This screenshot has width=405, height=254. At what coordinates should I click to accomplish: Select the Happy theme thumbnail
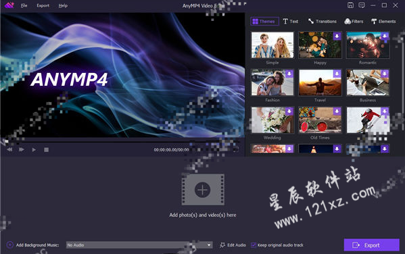tap(320, 45)
